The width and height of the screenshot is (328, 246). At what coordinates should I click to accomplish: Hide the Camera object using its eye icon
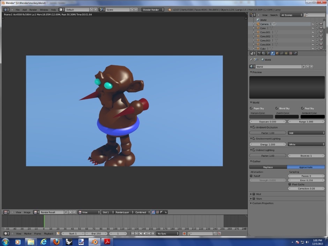[313, 24]
